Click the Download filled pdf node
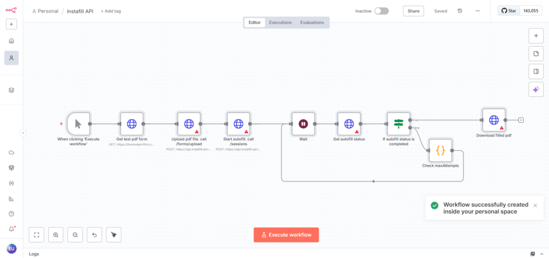This screenshot has width=549, height=258. coord(493,120)
